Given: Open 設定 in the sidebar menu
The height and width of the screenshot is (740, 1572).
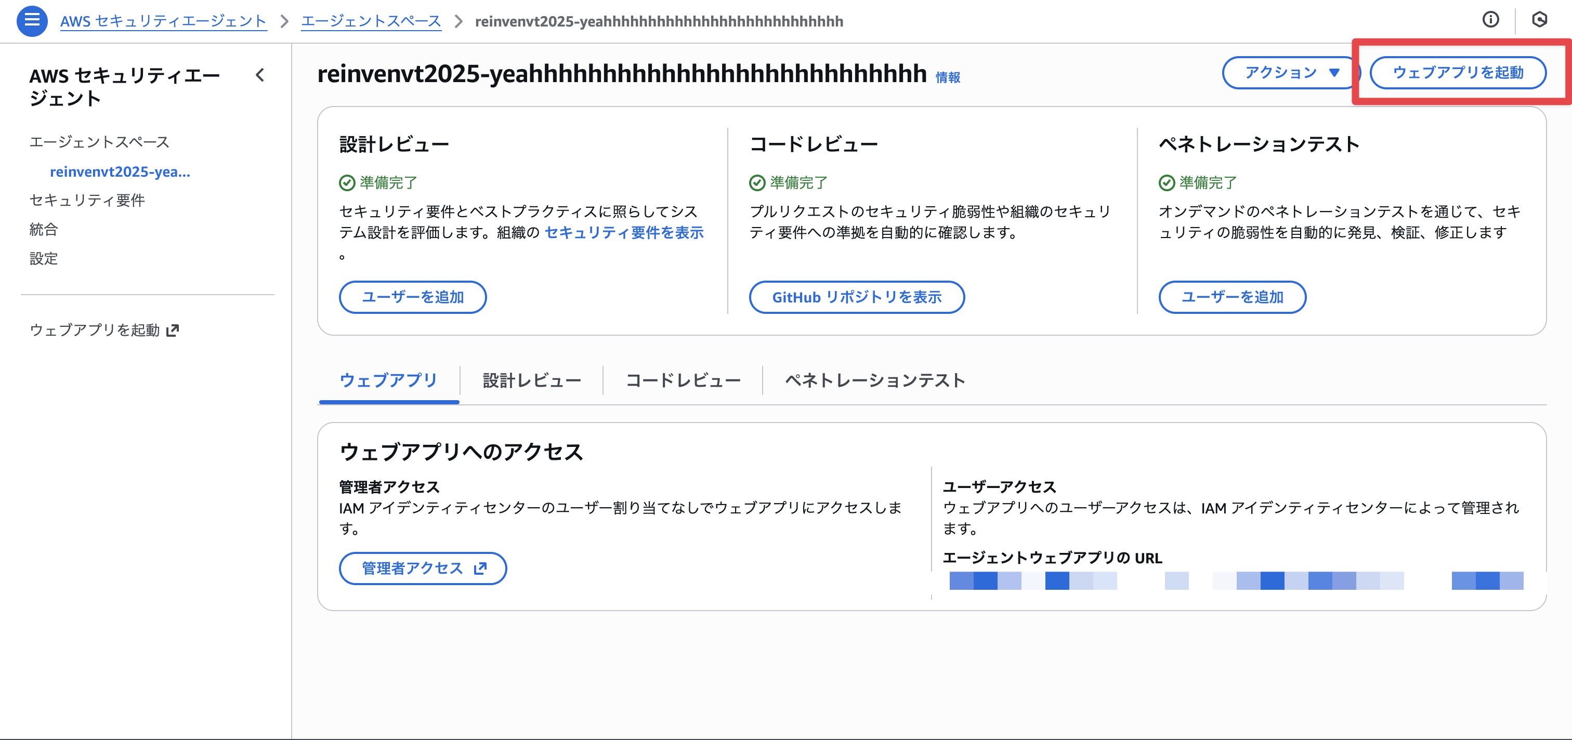Looking at the screenshot, I should pos(43,259).
